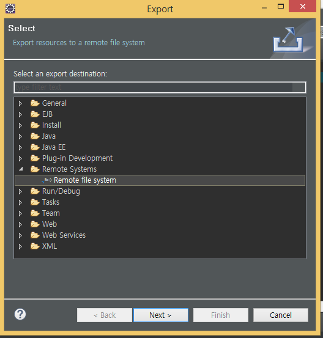
Task: Expand the Java category
Action: pyautogui.click(x=20, y=136)
